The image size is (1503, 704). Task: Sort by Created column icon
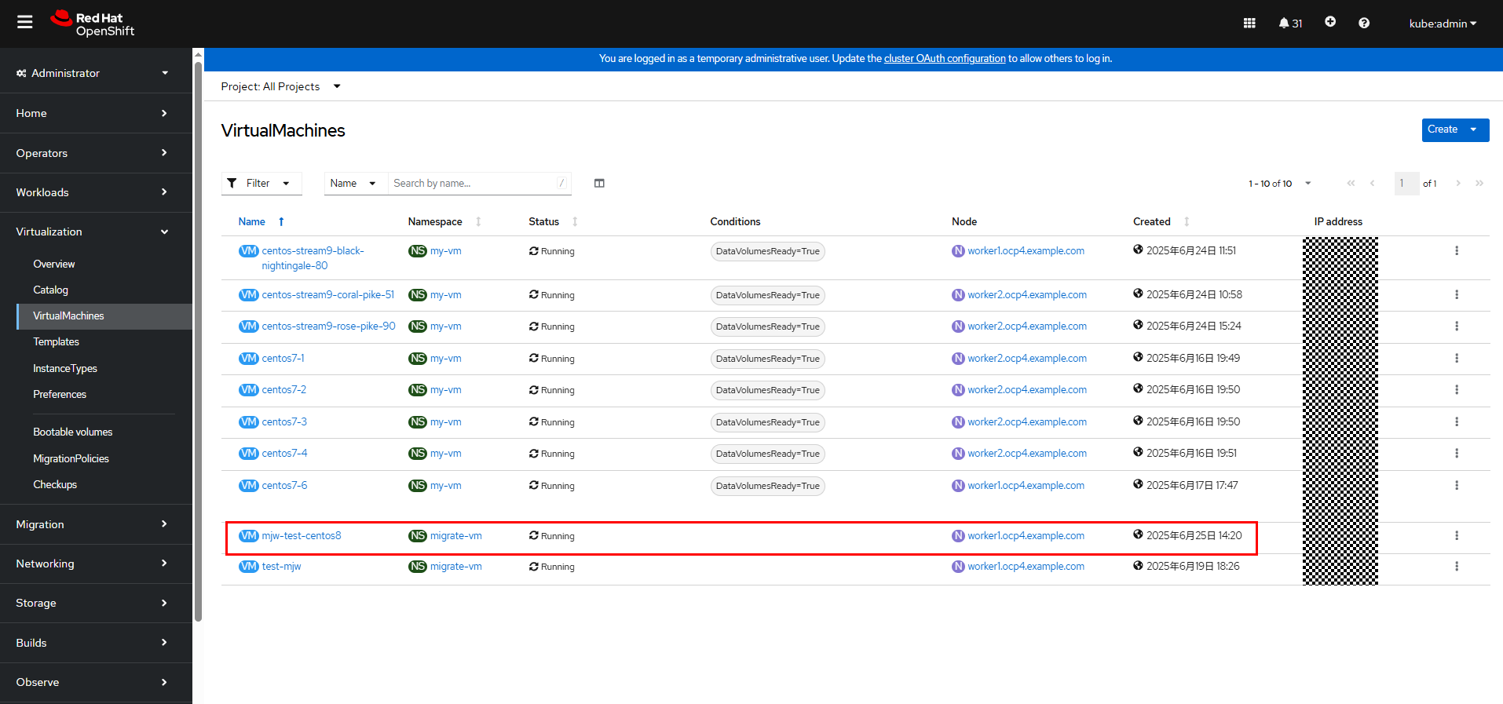click(1187, 221)
